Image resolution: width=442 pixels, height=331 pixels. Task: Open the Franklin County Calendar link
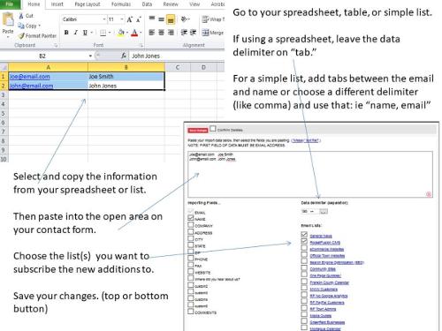[x=330, y=282]
